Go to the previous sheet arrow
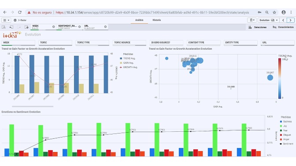296x166 pixels. pos(283,20)
